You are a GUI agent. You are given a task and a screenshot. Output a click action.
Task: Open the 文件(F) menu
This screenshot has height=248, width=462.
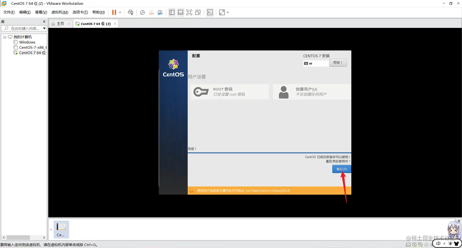pyautogui.click(x=9, y=12)
